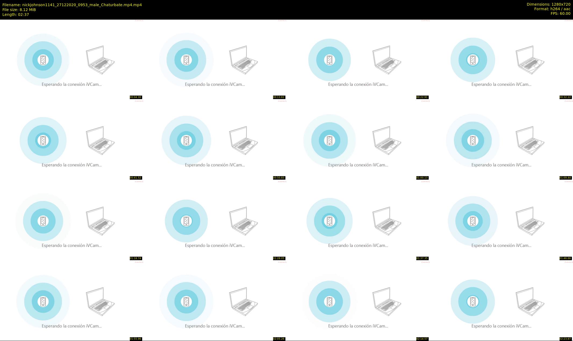Click the 01:18.74 timestamp label
This screenshot has width=573, height=341.
tap(135, 258)
